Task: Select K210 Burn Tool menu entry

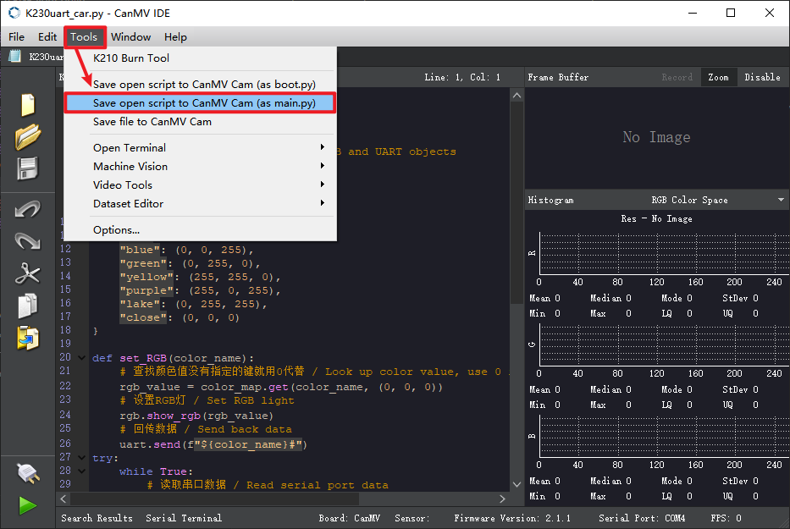Action: (201, 58)
